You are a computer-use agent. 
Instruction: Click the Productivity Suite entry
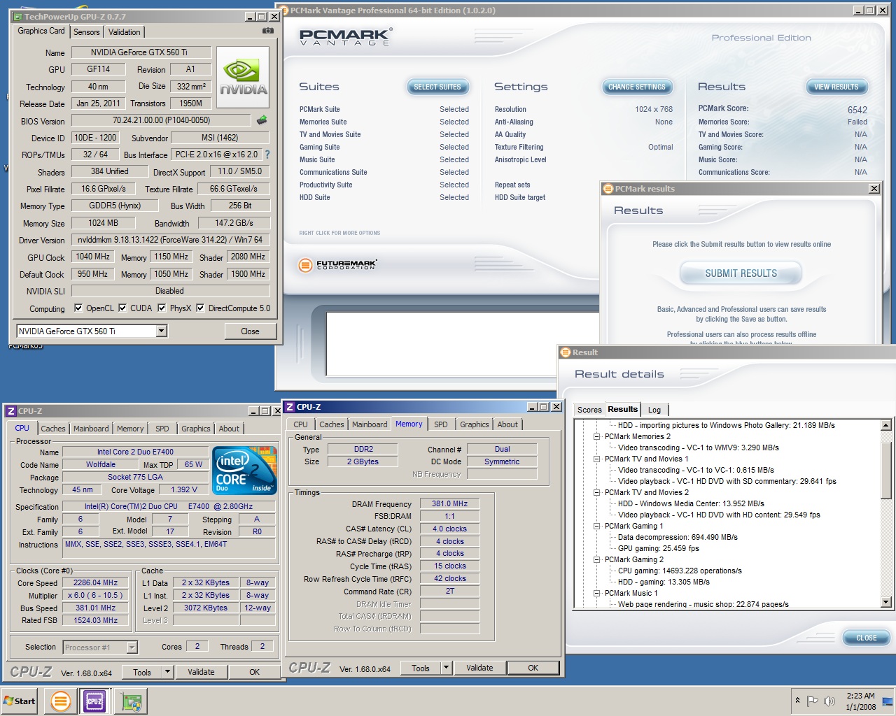point(326,185)
